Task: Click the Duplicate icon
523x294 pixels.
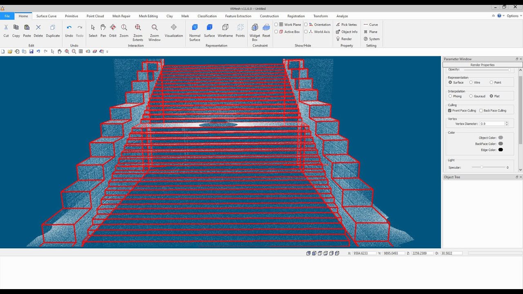Action: click(x=53, y=27)
